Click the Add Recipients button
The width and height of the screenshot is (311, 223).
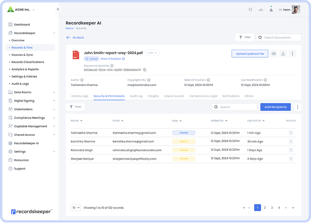[276, 107]
